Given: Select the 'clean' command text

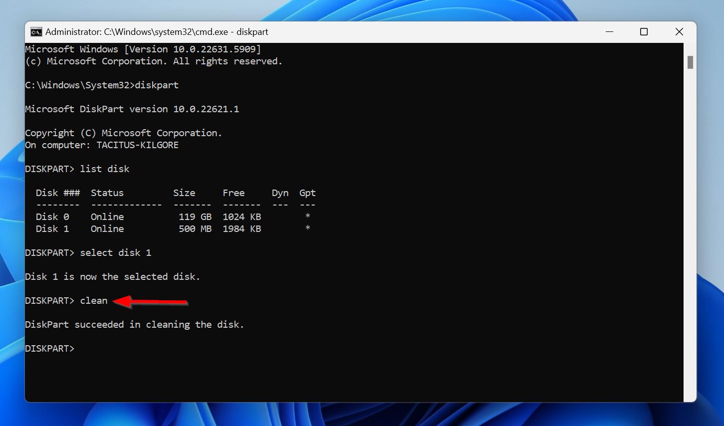Looking at the screenshot, I should (x=94, y=300).
